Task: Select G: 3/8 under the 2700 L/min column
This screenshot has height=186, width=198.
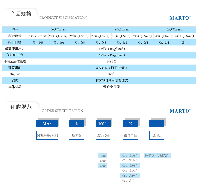Action: pyautogui.click(x=80, y=42)
